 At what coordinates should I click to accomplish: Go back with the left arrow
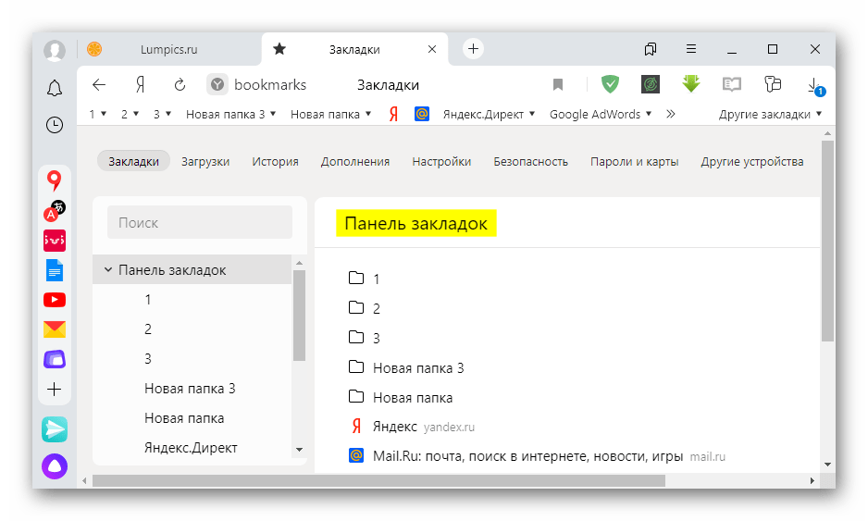click(x=99, y=85)
